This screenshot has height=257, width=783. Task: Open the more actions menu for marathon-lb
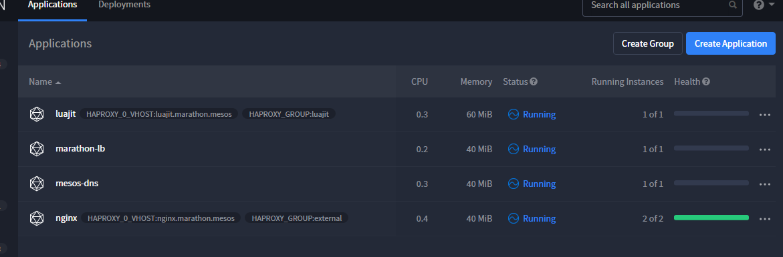pyautogui.click(x=764, y=150)
